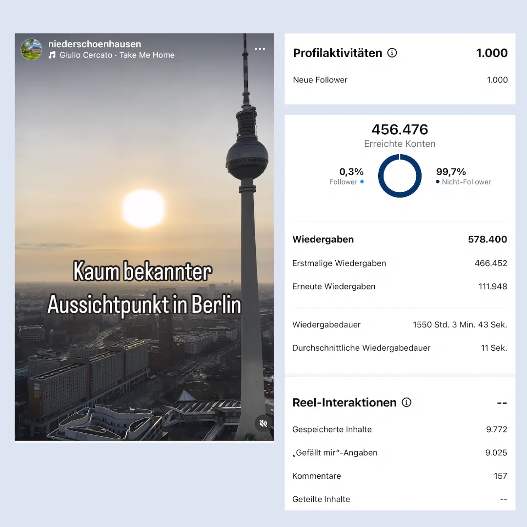The width and height of the screenshot is (527, 527).
Task: Click the value 111.948
Action: point(493,287)
